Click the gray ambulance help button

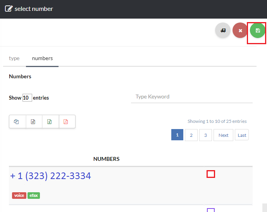pos(223,30)
